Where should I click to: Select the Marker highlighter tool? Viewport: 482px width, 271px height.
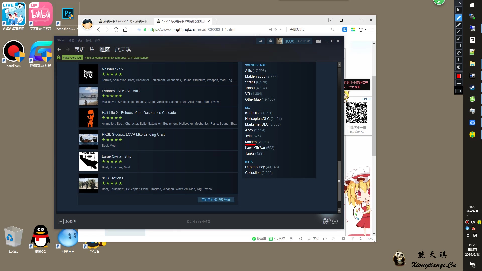(x=459, y=25)
